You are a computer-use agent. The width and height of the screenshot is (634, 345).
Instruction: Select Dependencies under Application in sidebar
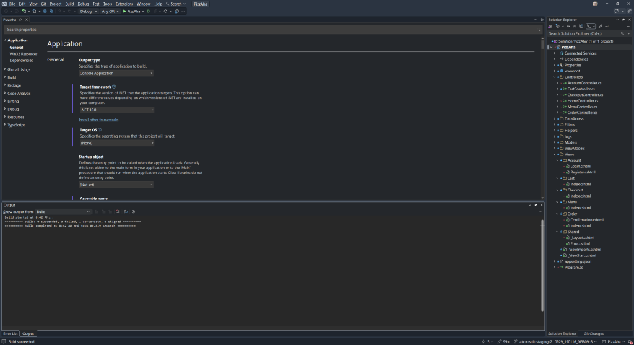(21, 60)
